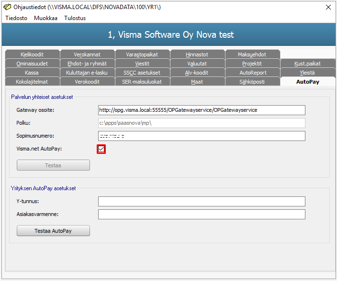Select the SER-maksuluokat tab

point(142,82)
